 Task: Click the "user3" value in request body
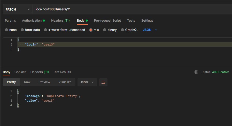point(48,44)
